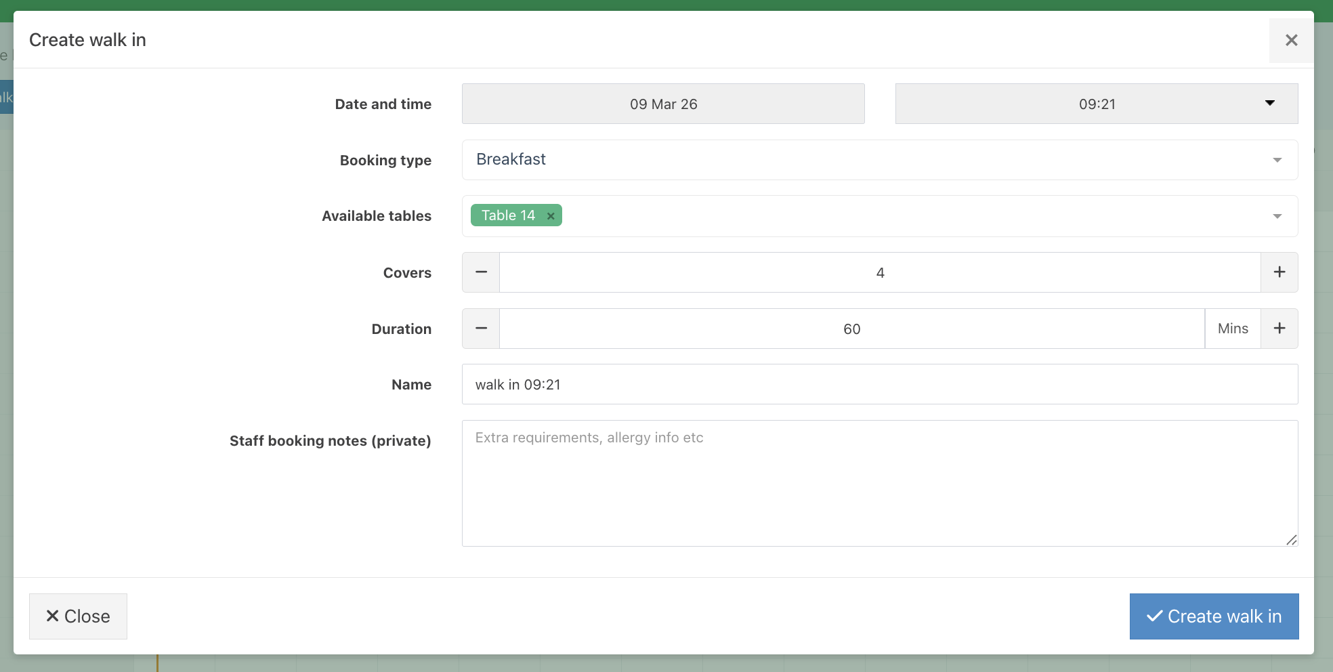Click the Create walk in dialog title
Screen dimensions: 1333x672
coord(87,40)
